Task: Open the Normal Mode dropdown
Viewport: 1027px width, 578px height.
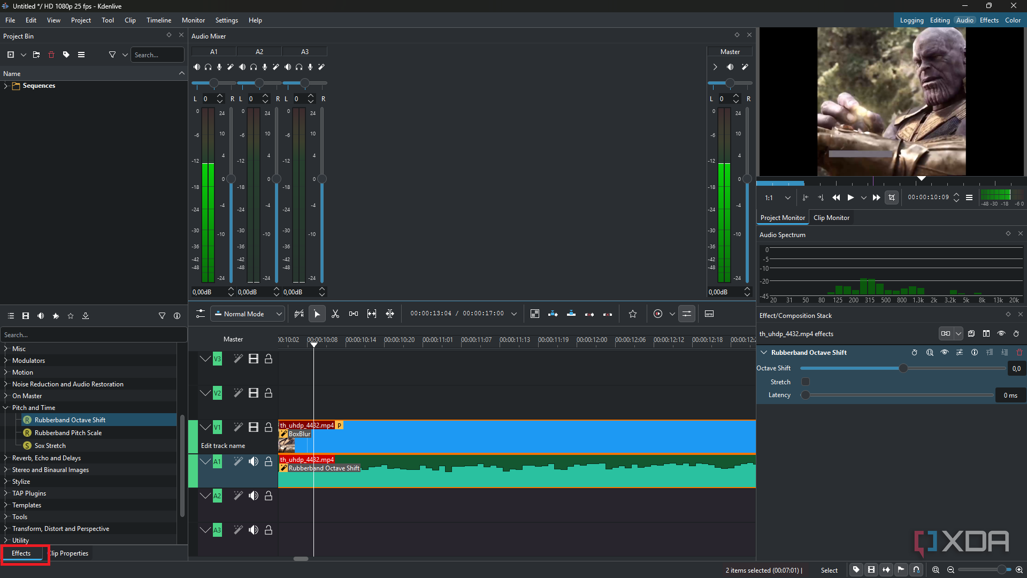Action: [247, 314]
